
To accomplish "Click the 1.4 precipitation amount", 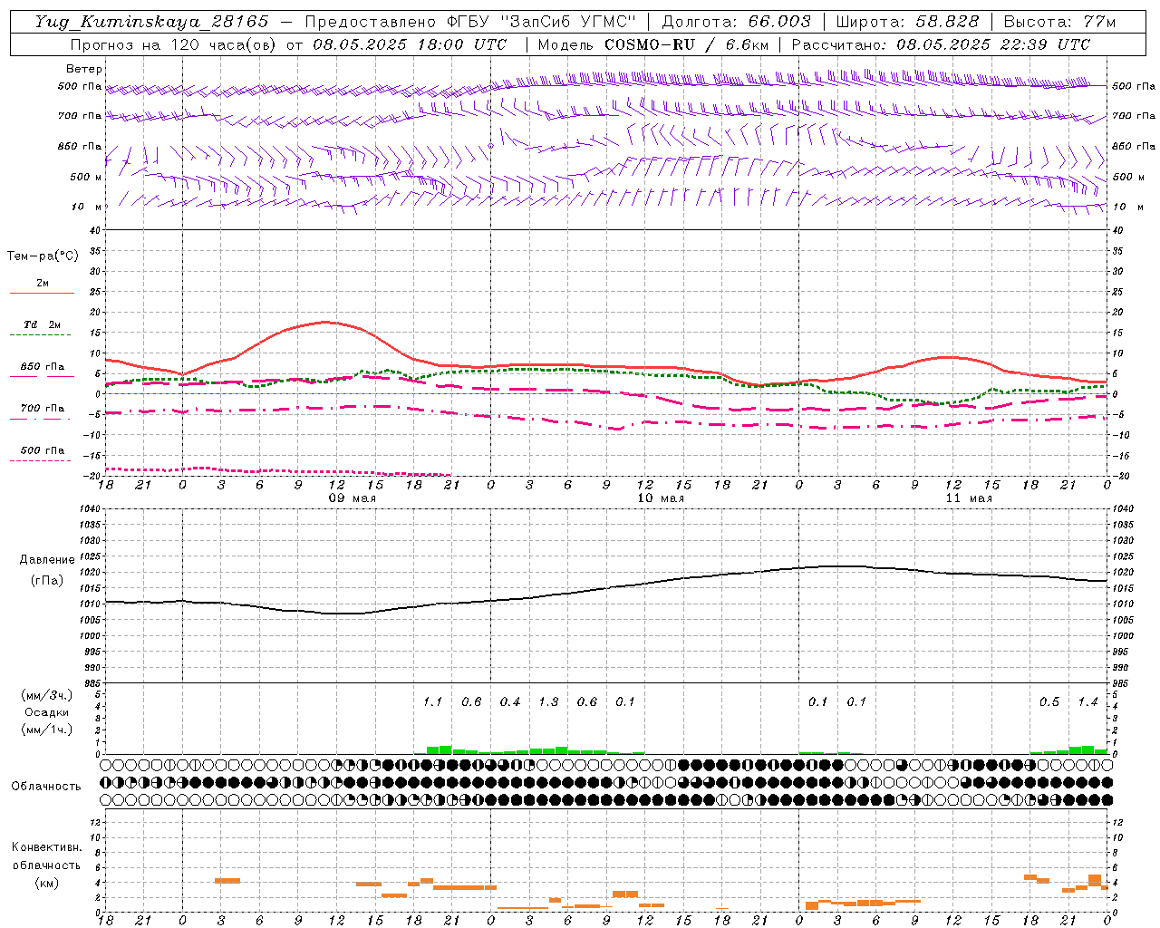I will pos(1087,702).
